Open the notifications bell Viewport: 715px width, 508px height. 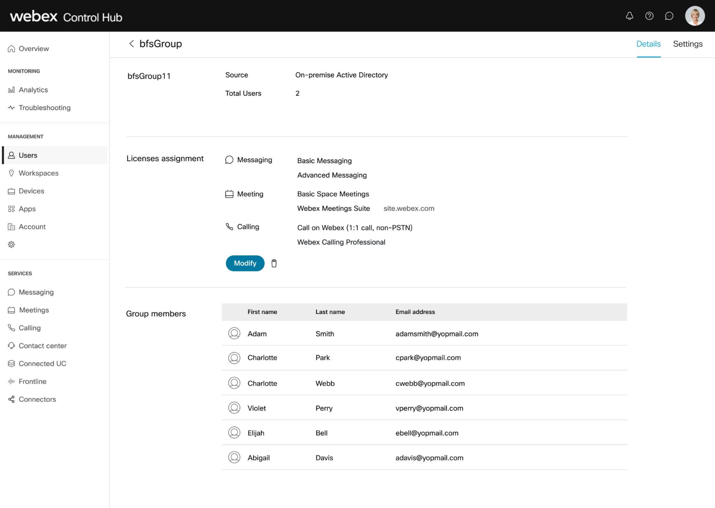tap(629, 16)
